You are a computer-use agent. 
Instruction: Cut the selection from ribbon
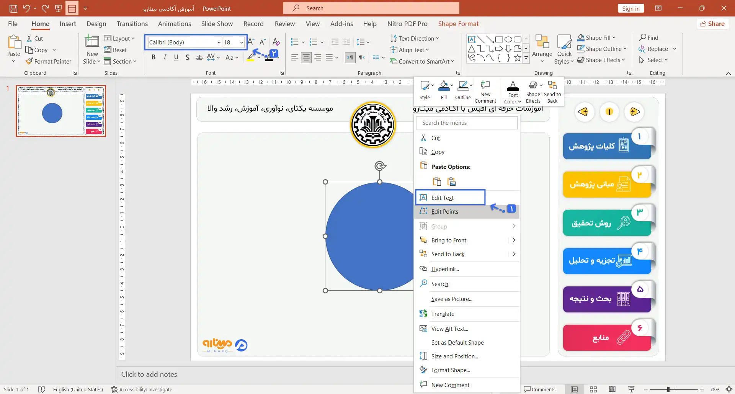[34, 38]
